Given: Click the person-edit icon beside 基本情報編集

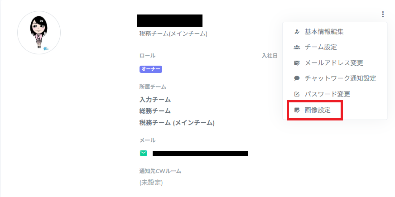Looking at the screenshot, I should (x=297, y=32).
